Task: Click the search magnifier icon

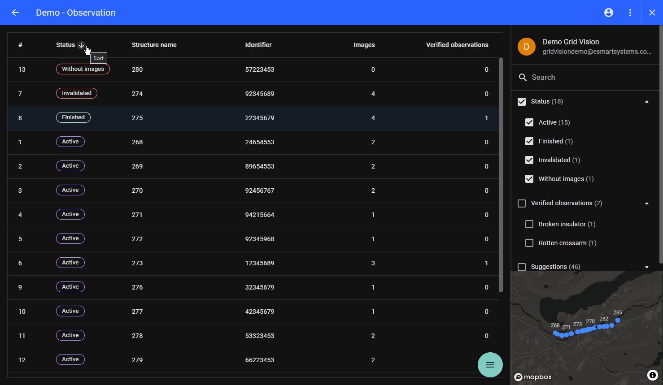Action: tap(523, 77)
